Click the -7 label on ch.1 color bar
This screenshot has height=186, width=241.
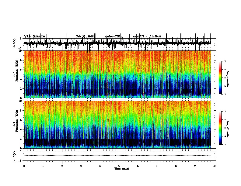click(x=225, y=95)
